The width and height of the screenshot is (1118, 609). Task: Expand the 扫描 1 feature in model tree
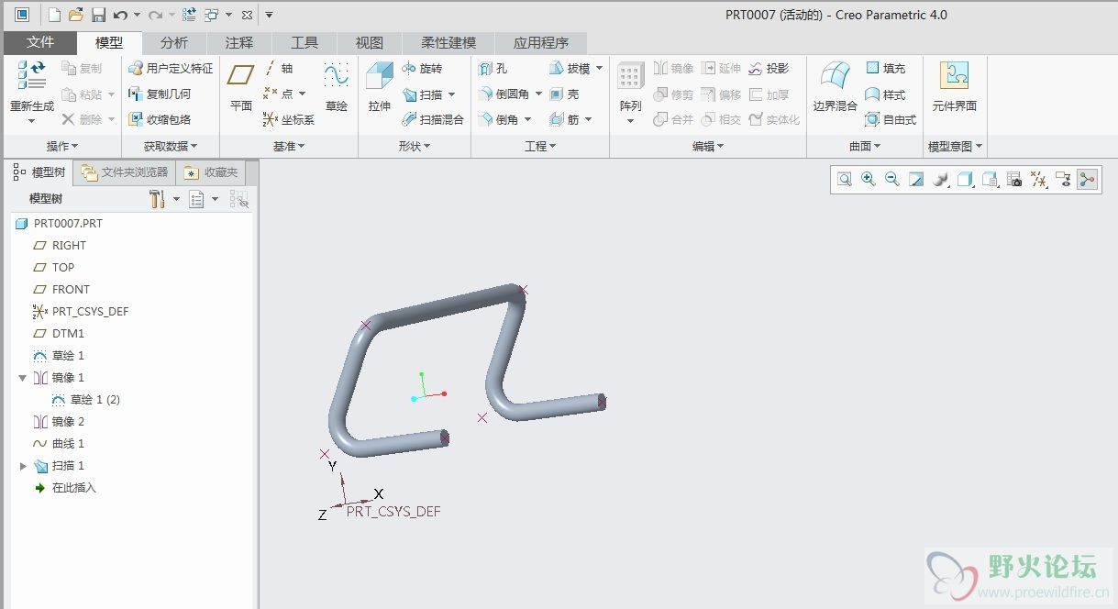pyautogui.click(x=23, y=466)
